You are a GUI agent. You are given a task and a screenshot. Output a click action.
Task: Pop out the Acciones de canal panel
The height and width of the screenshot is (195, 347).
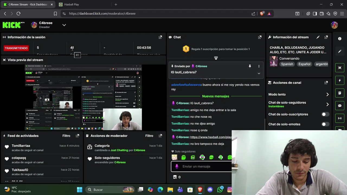click(326, 83)
